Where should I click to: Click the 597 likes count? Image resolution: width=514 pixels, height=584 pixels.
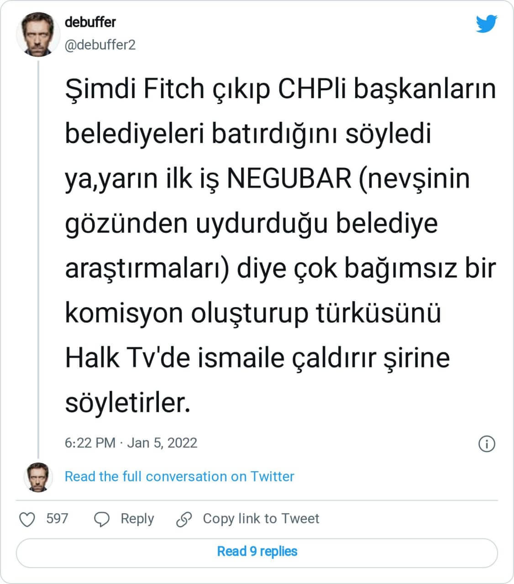[x=57, y=519]
